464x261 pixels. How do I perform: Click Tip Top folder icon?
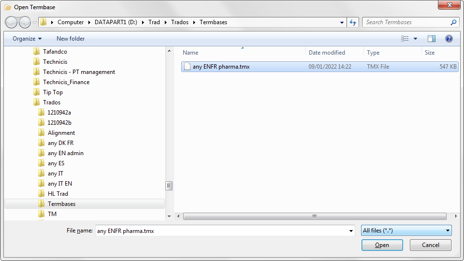click(36, 92)
